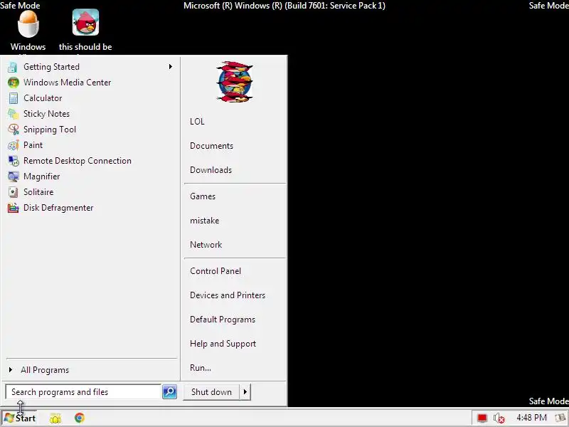
Task: Open the egg cup Windows desktop icon
Action: (28, 24)
